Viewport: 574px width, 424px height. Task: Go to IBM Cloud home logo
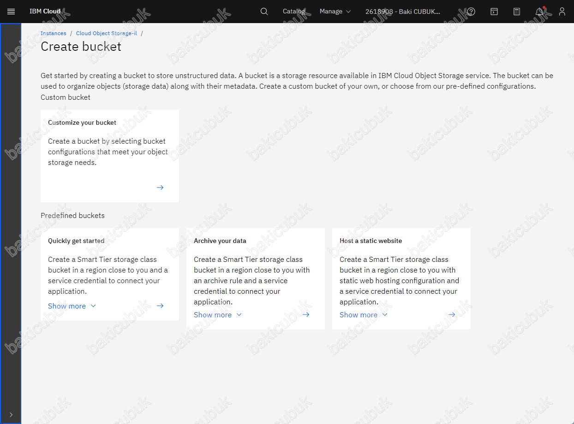45,12
